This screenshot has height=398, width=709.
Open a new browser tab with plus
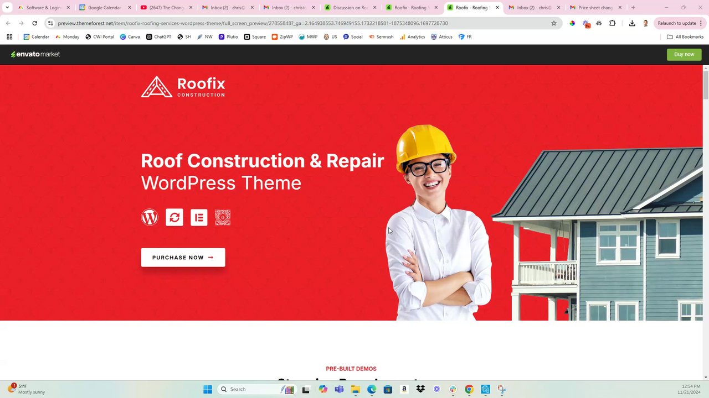[633, 8]
